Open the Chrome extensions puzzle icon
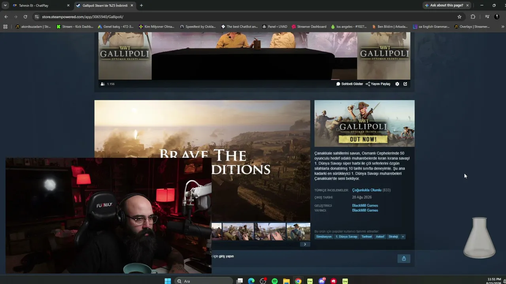This screenshot has height=284, width=506. coord(473,17)
